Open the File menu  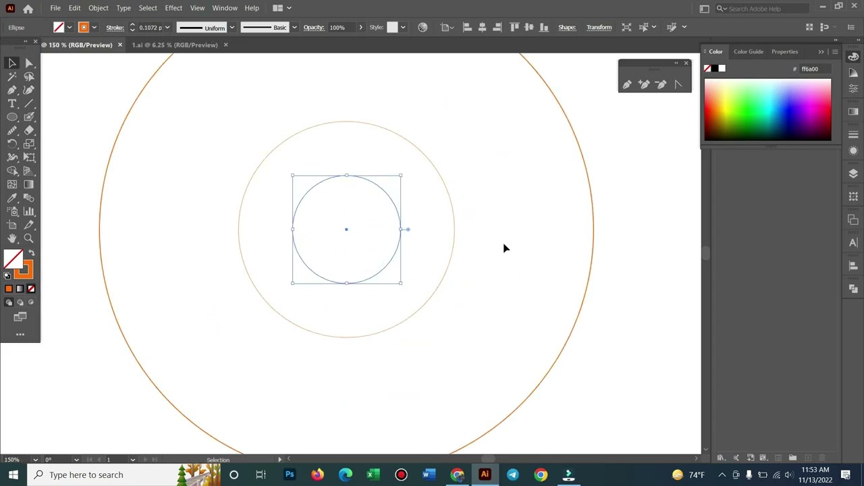pyautogui.click(x=55, y=8)
